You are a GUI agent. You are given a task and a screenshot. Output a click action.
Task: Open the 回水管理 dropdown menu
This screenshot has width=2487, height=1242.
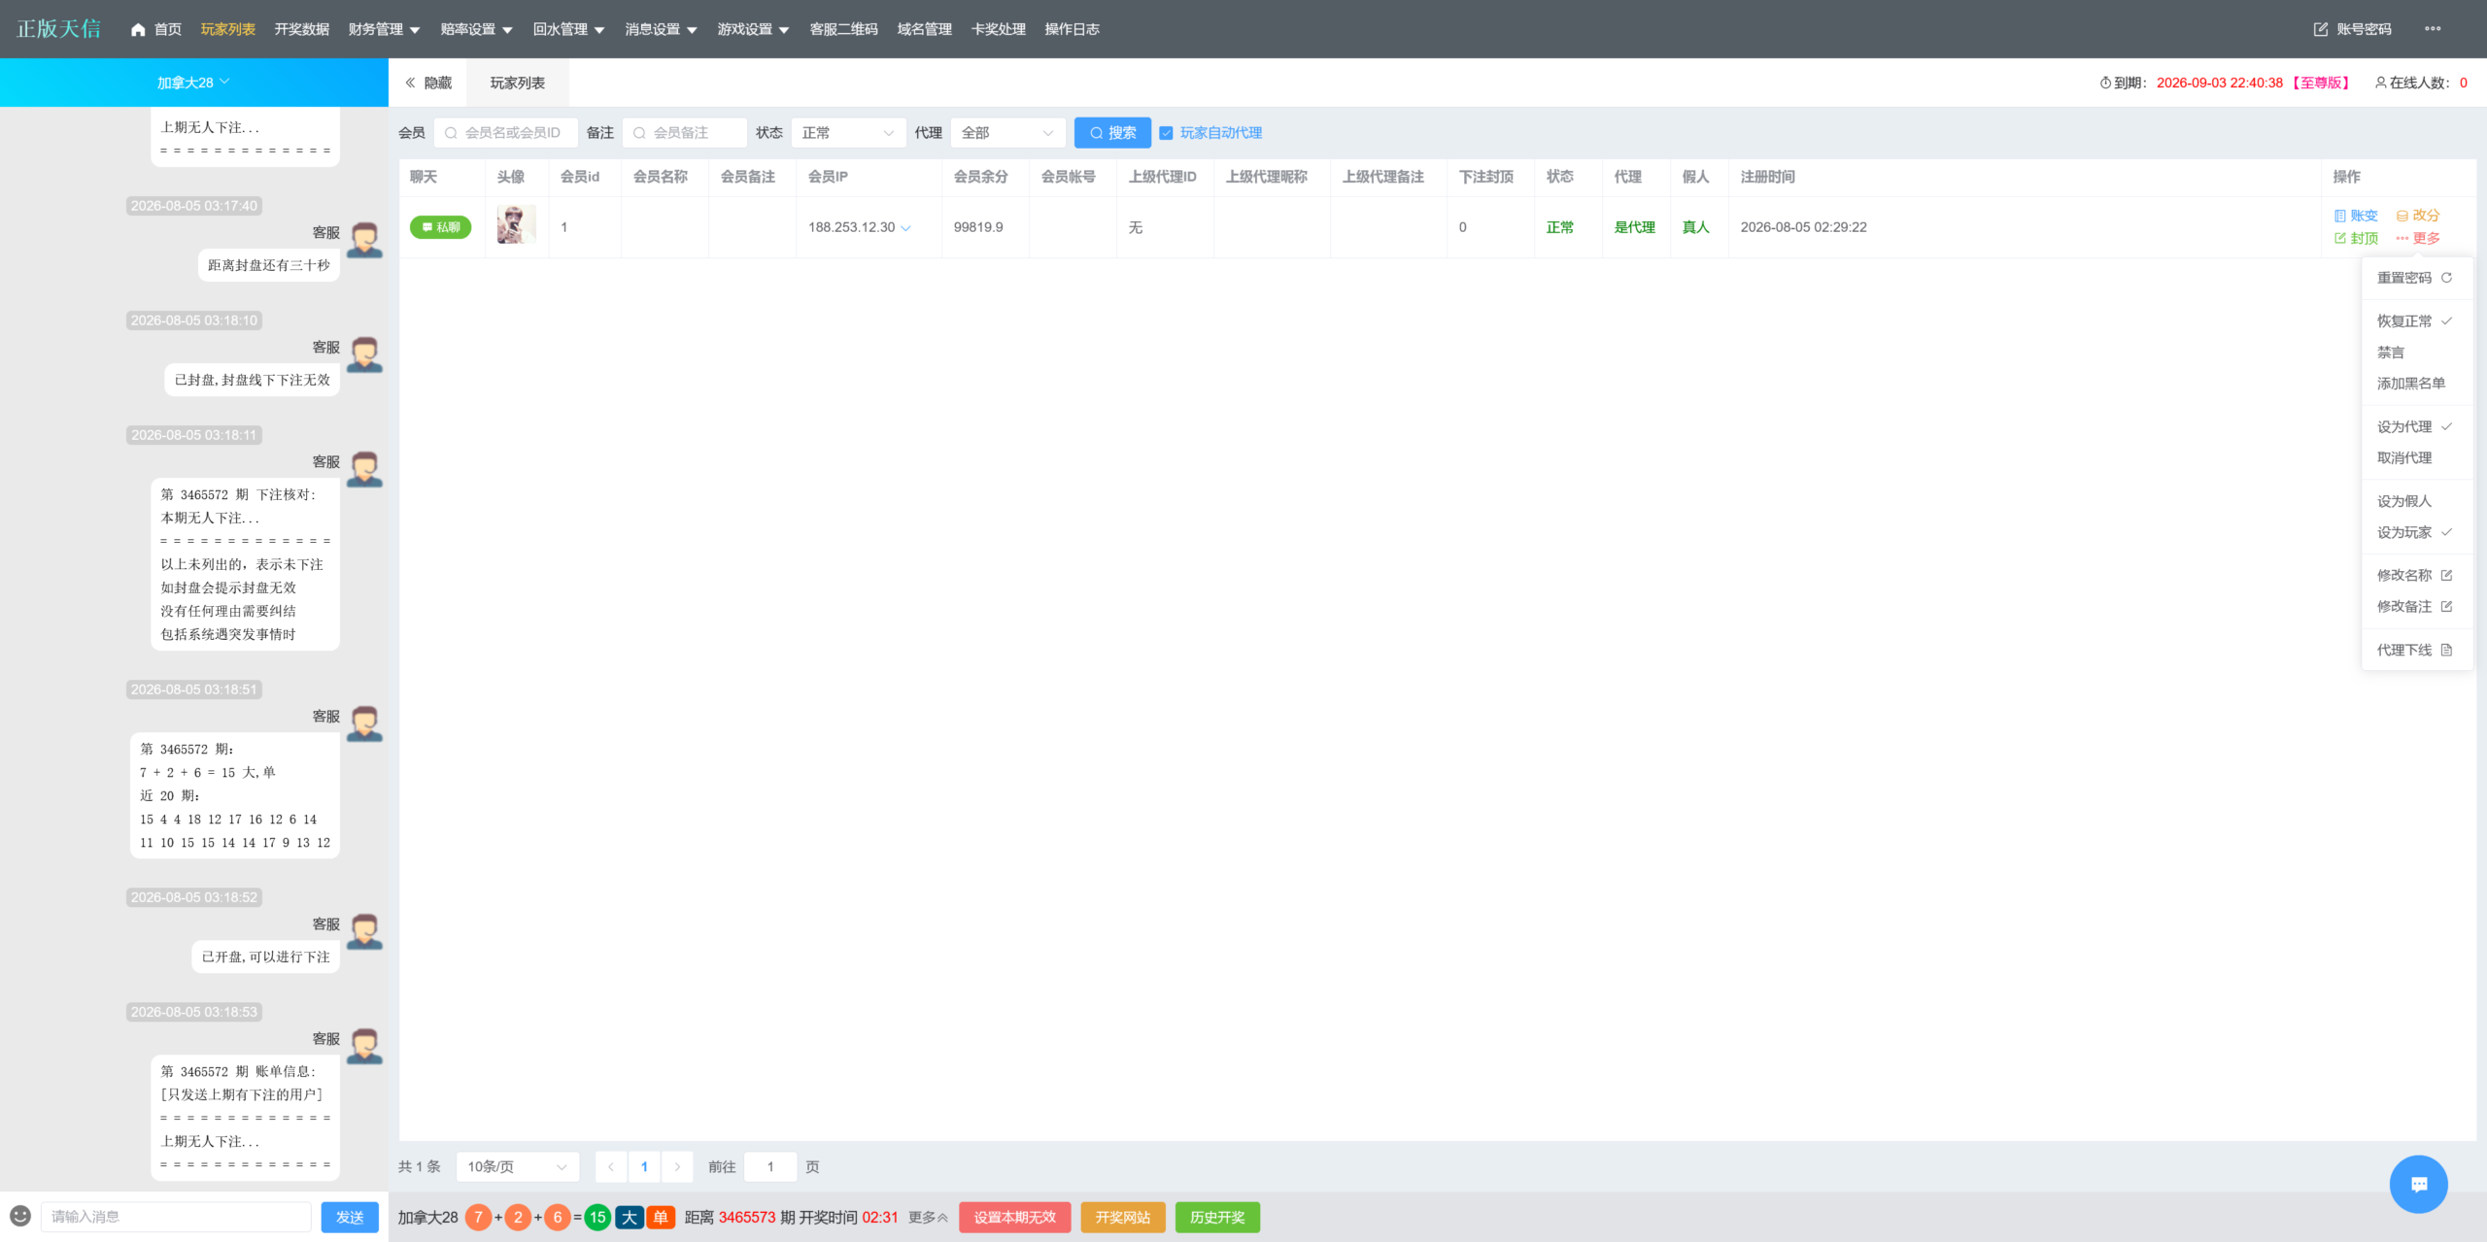click(568, 29)
